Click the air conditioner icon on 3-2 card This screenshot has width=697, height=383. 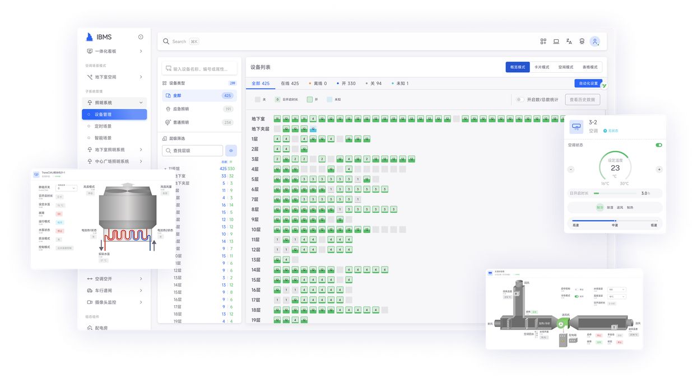pyautogui.click(x=577, y=127)
